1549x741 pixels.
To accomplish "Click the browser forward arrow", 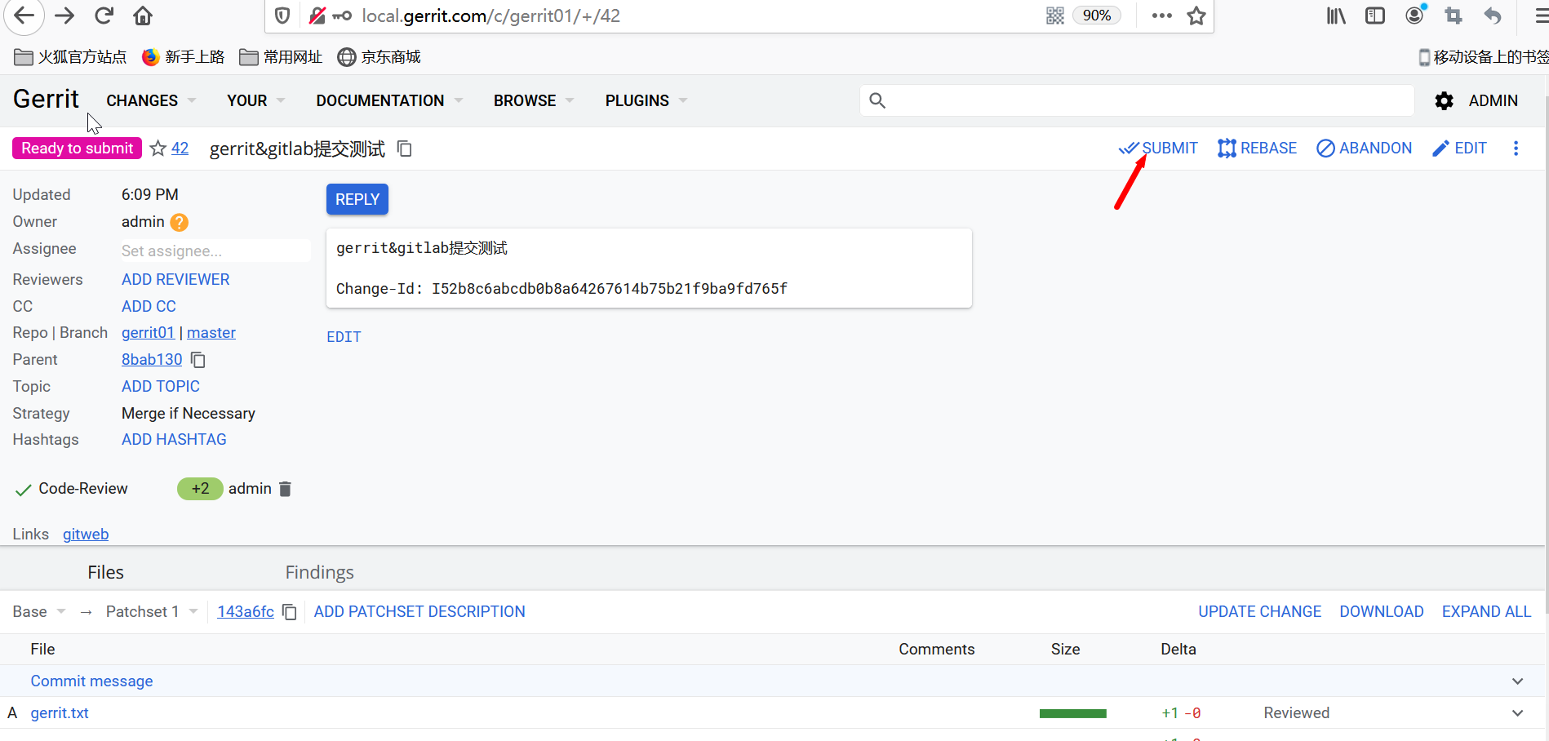I will coord(64,16).
